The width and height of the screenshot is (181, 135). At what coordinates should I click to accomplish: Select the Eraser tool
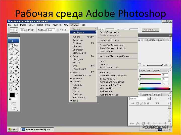11,67
